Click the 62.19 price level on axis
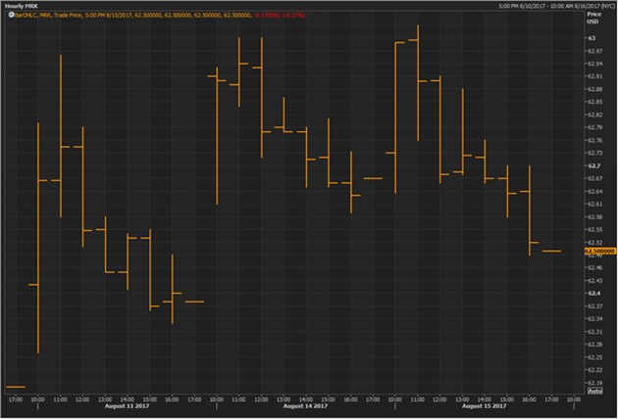618x419 pixels. [594, 382]
